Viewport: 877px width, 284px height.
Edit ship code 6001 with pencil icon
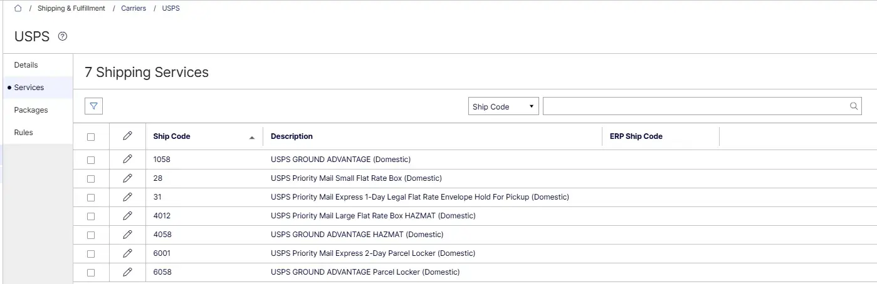128,253
